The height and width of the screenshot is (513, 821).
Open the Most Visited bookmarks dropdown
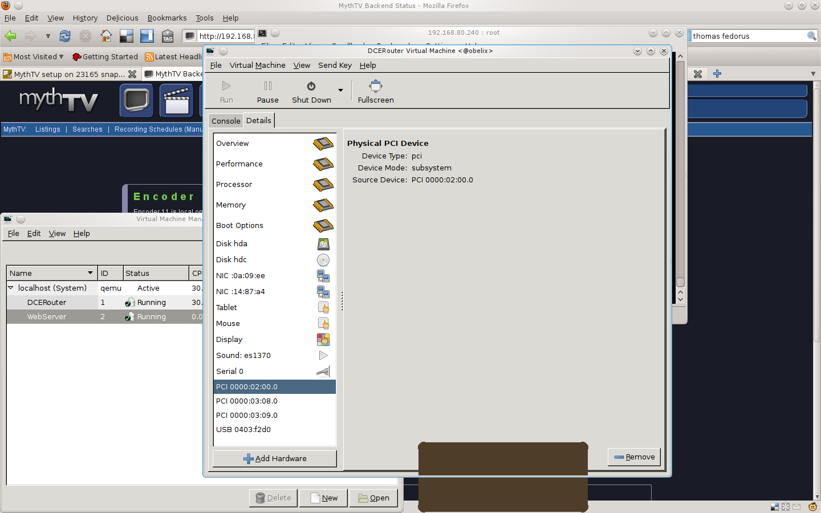(x=34, y=57)
